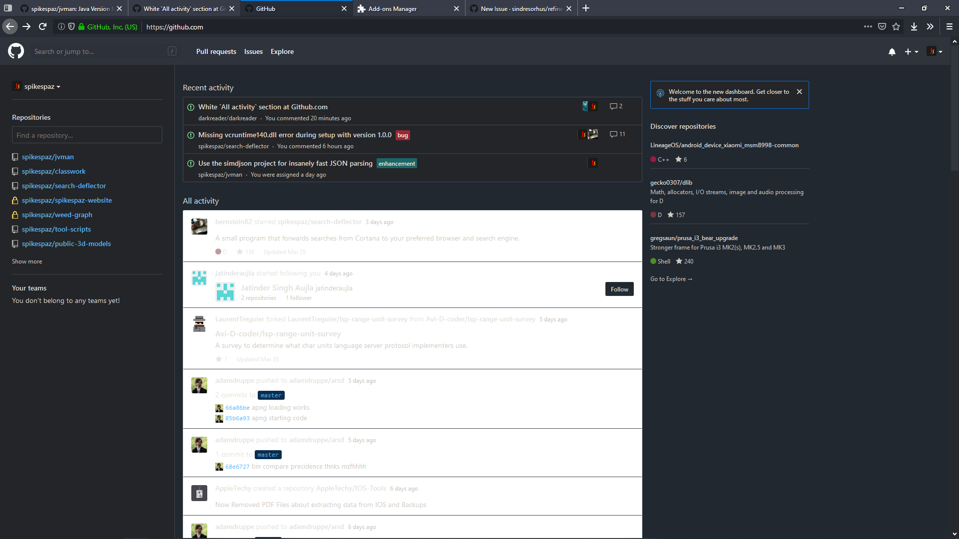Open comments count on vcruntime140 issue
Viewport: 959px width, 539px height.
(x=617, y=134)
